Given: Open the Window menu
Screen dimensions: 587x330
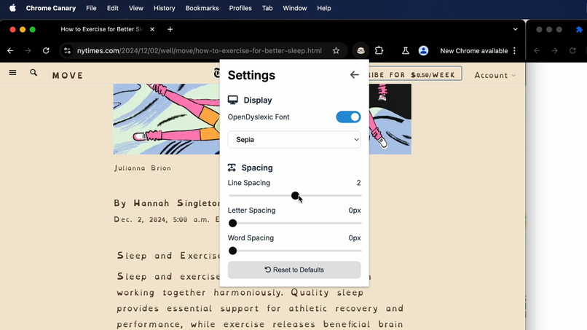Looking at the screenshot, I should point(295,8).
